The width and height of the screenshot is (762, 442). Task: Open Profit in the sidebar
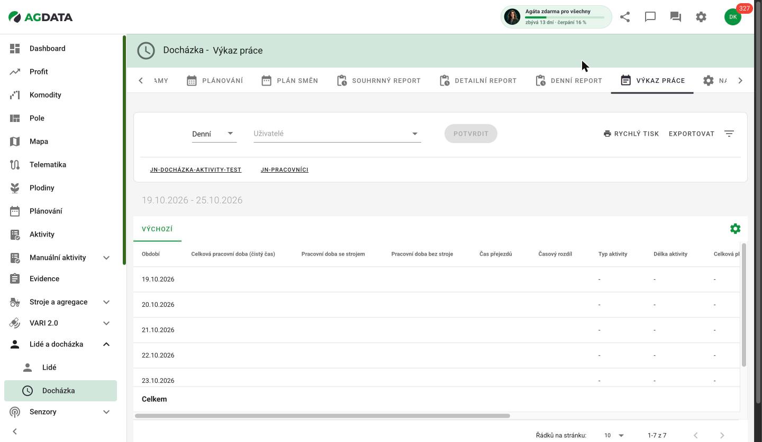60,72
